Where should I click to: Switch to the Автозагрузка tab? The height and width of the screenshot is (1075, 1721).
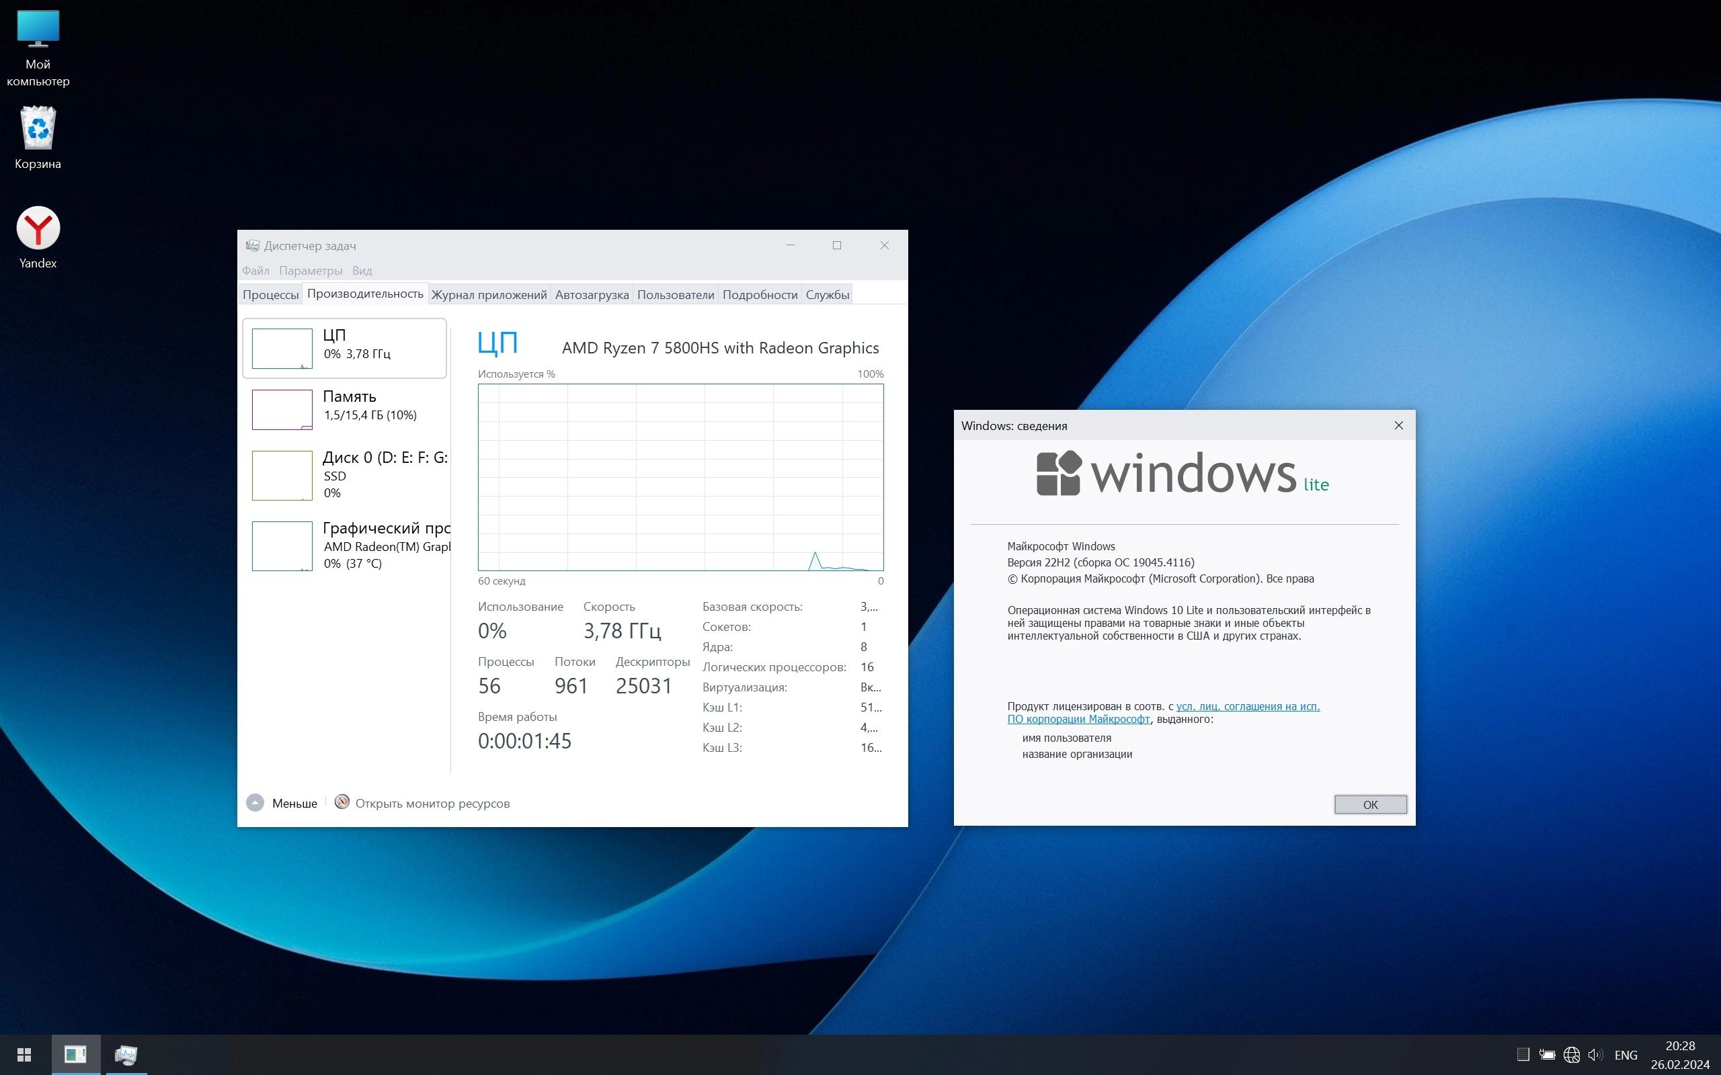(592, 295)
